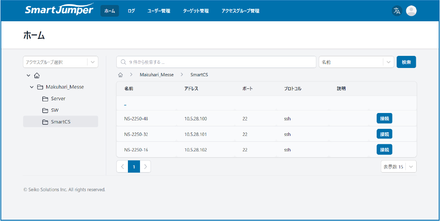Collapse the root home tree node
This screenshot has width=440, height=221.
coord(28,75)
